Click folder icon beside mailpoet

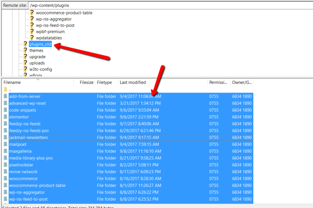[x=5, y=144]
